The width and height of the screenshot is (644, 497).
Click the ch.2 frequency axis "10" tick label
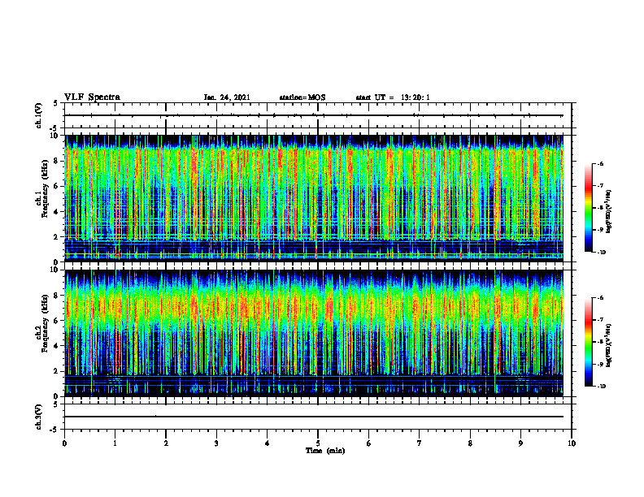click(x=54, y=270)
